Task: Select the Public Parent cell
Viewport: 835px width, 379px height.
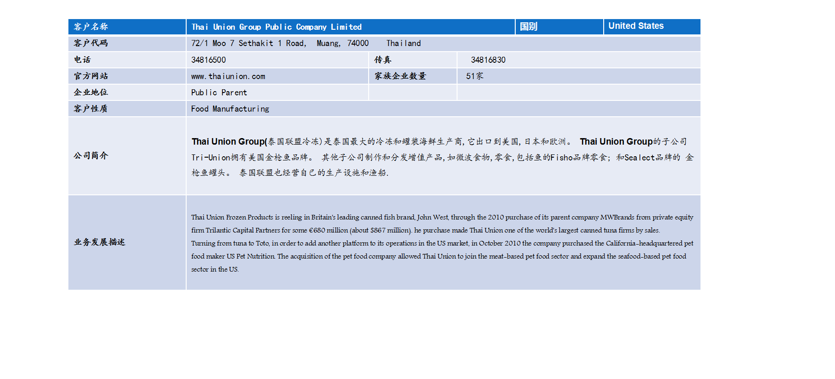Action: 277,92
